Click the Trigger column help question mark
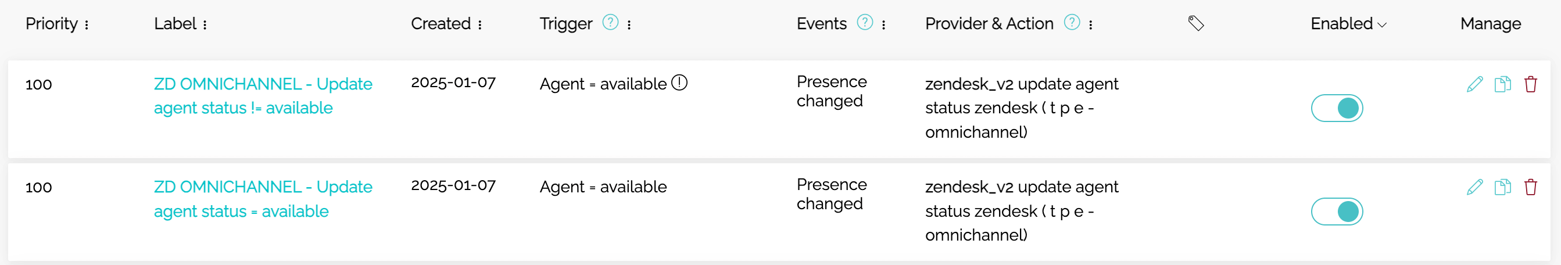Viewport: 1561px width, 265px height. (610, 23)
